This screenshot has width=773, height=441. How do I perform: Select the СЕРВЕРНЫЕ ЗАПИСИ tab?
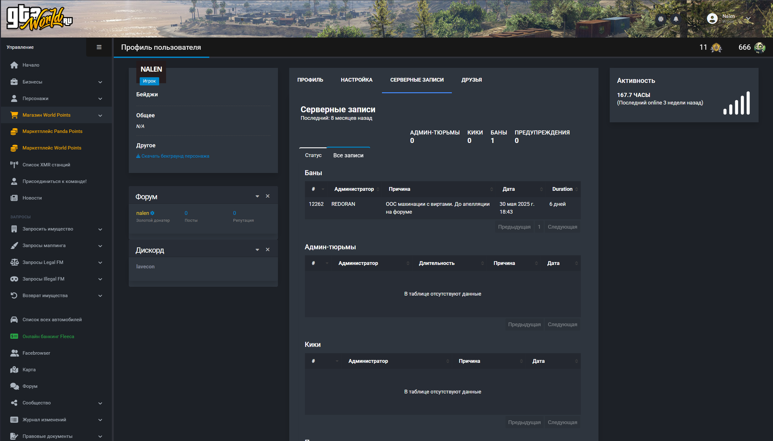pos(417,80)
